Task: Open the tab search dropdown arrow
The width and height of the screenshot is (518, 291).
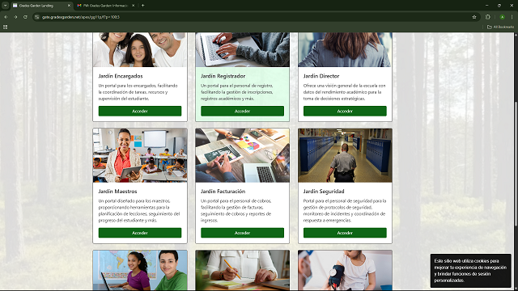Action: [6, 6]
